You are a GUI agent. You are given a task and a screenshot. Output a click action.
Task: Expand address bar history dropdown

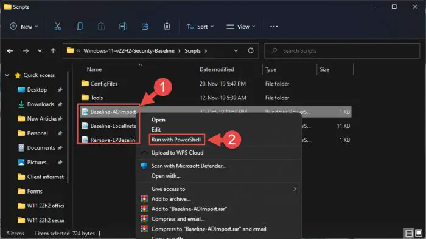[x=236, y=50]
